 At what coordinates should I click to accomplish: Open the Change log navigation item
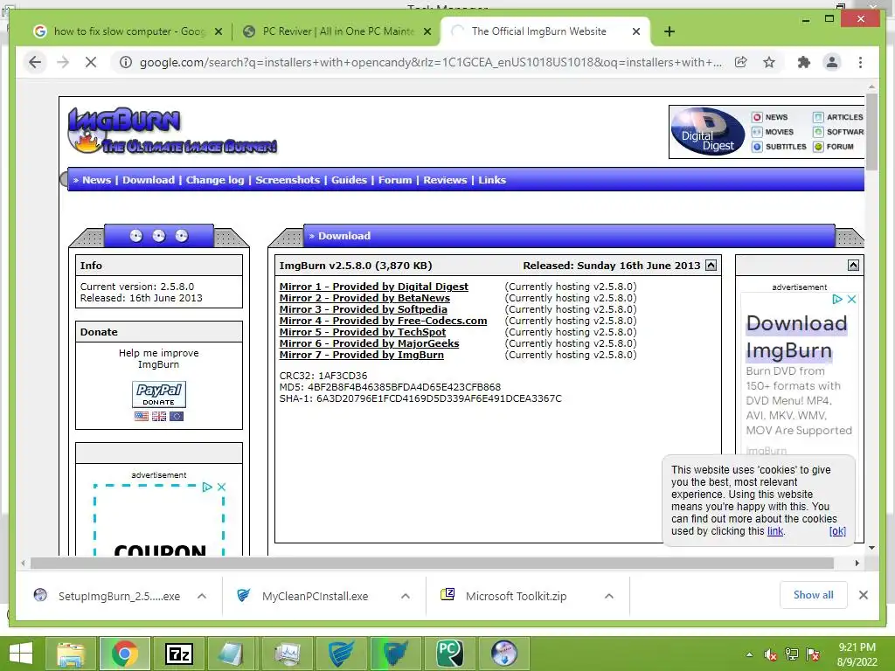pos(215,180)
